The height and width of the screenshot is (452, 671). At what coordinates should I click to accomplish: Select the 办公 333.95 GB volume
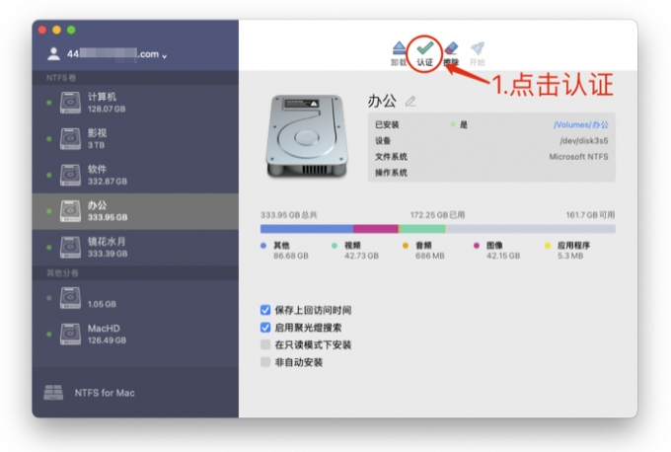(135, 211)
